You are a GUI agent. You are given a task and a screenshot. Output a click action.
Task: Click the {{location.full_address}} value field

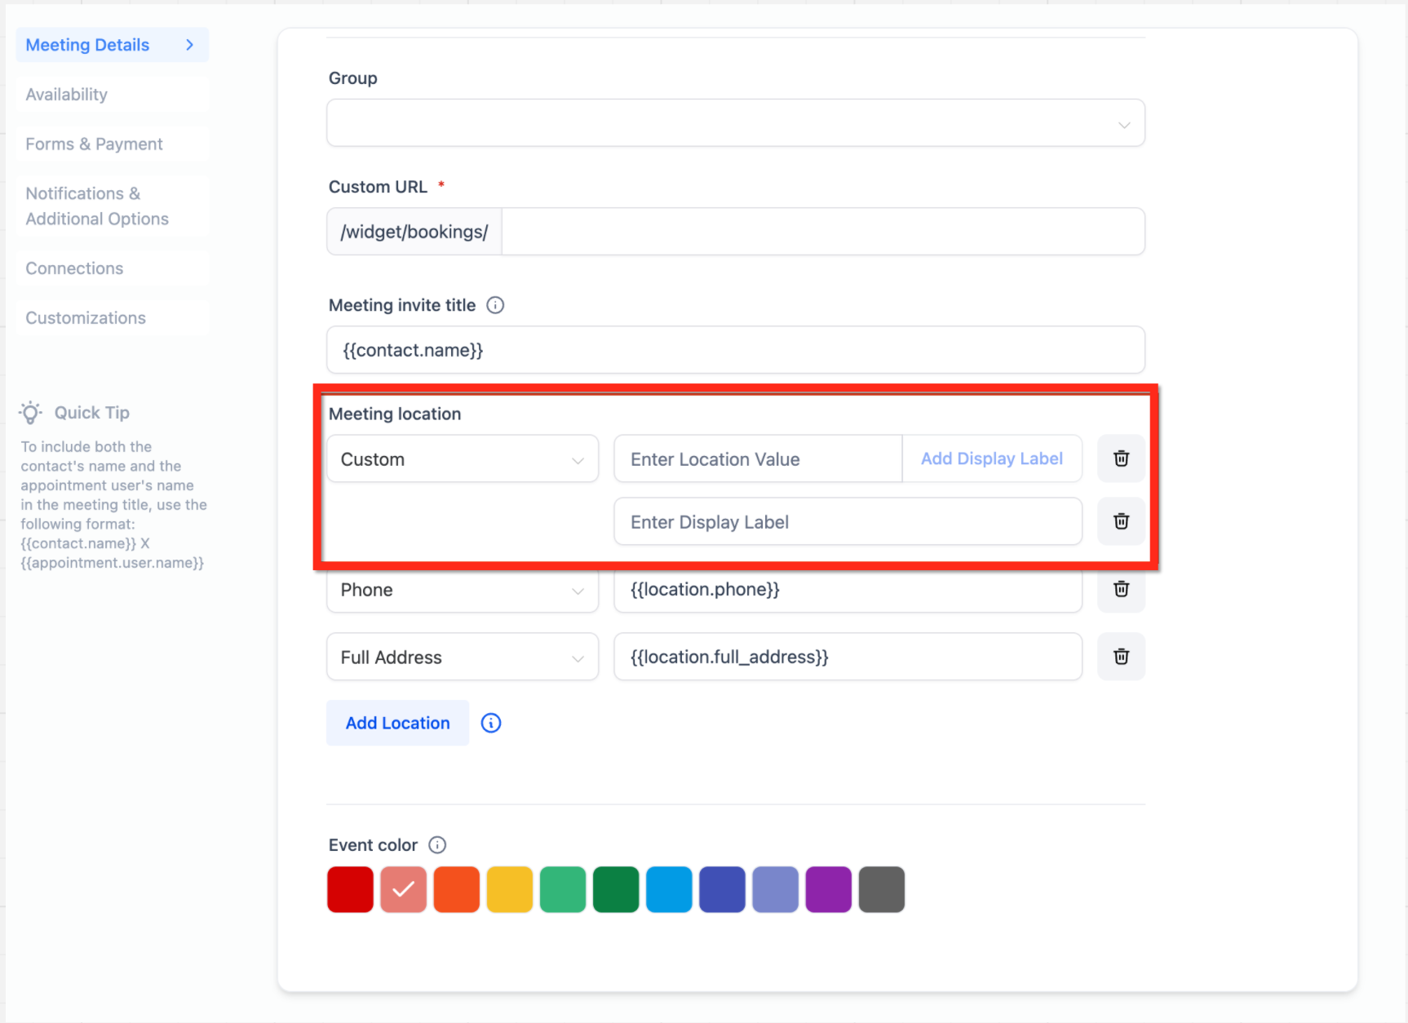848,657
